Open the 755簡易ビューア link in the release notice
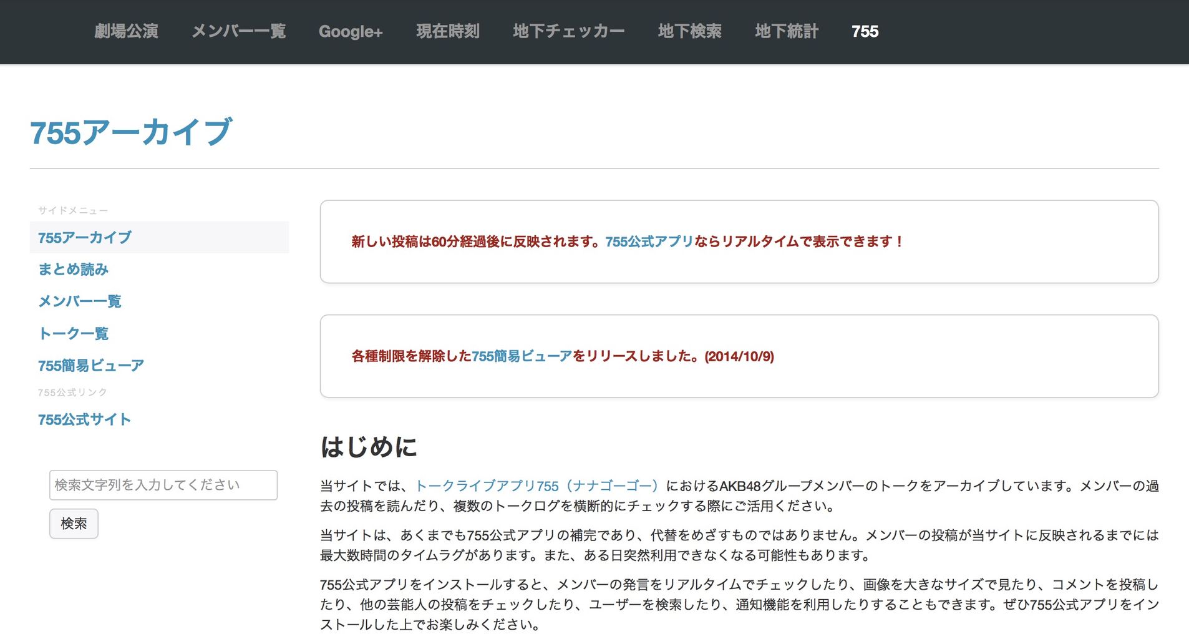This screenshot has height=639, width=1189. click(522, 356)
